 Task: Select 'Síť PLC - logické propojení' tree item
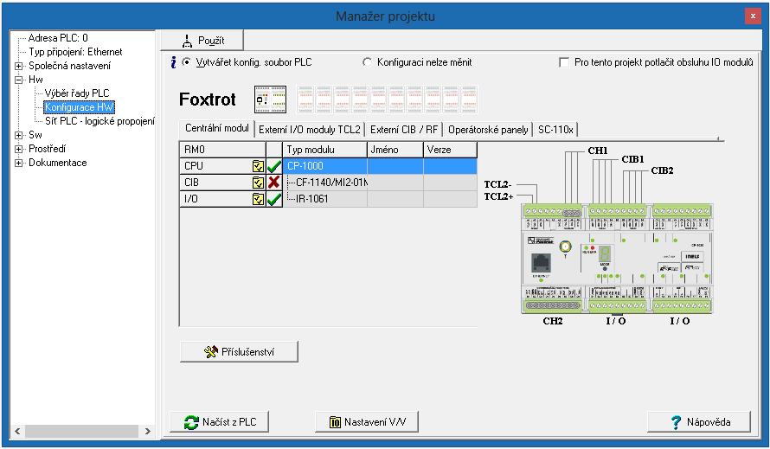[99, 121]
